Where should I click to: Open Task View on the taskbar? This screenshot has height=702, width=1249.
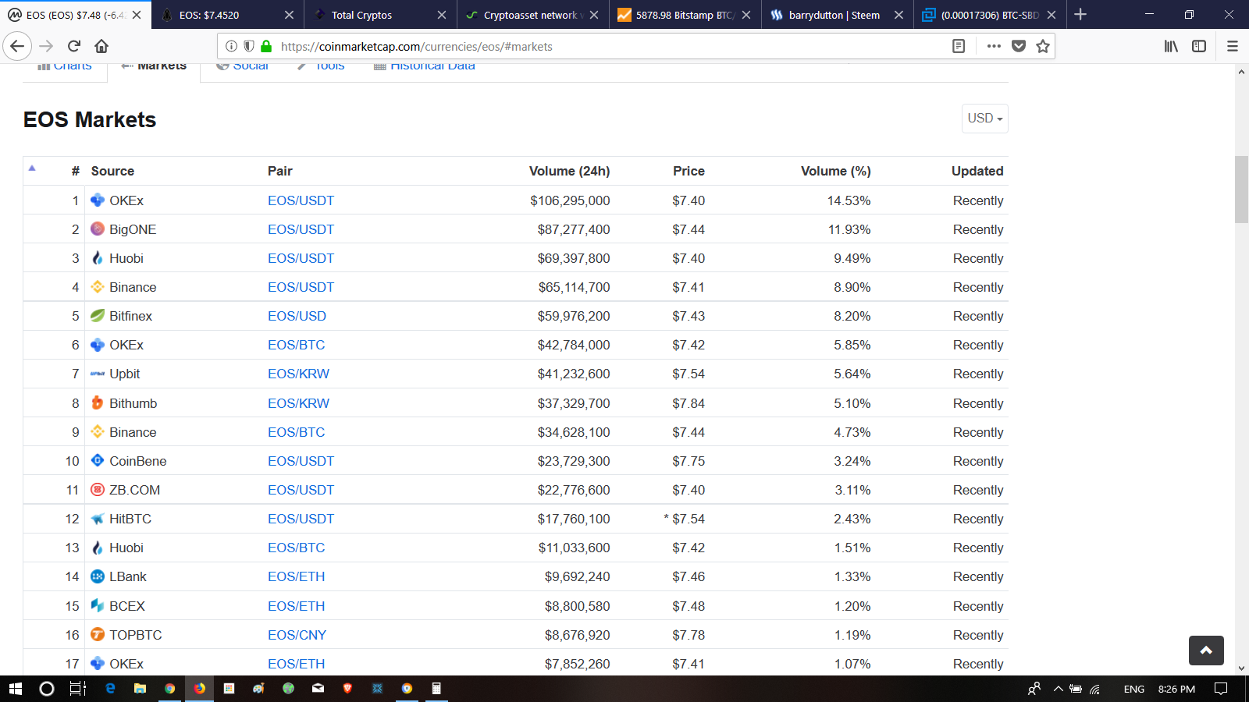78,689
